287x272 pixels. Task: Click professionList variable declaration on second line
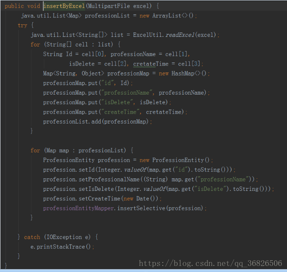coord(107,16)
